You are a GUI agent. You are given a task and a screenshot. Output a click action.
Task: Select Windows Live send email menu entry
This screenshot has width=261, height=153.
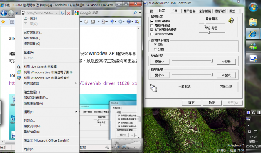pos(47,72)
